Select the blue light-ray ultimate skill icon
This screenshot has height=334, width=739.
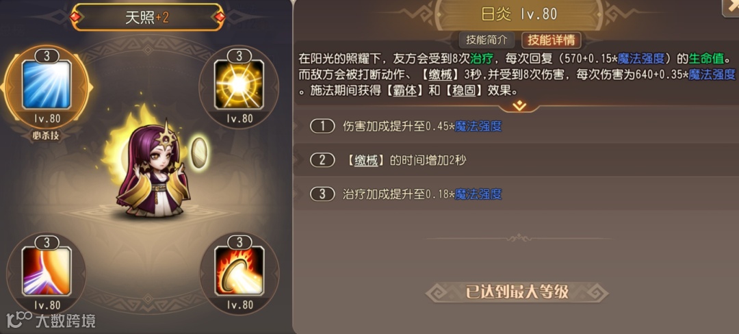coord(47,85)
